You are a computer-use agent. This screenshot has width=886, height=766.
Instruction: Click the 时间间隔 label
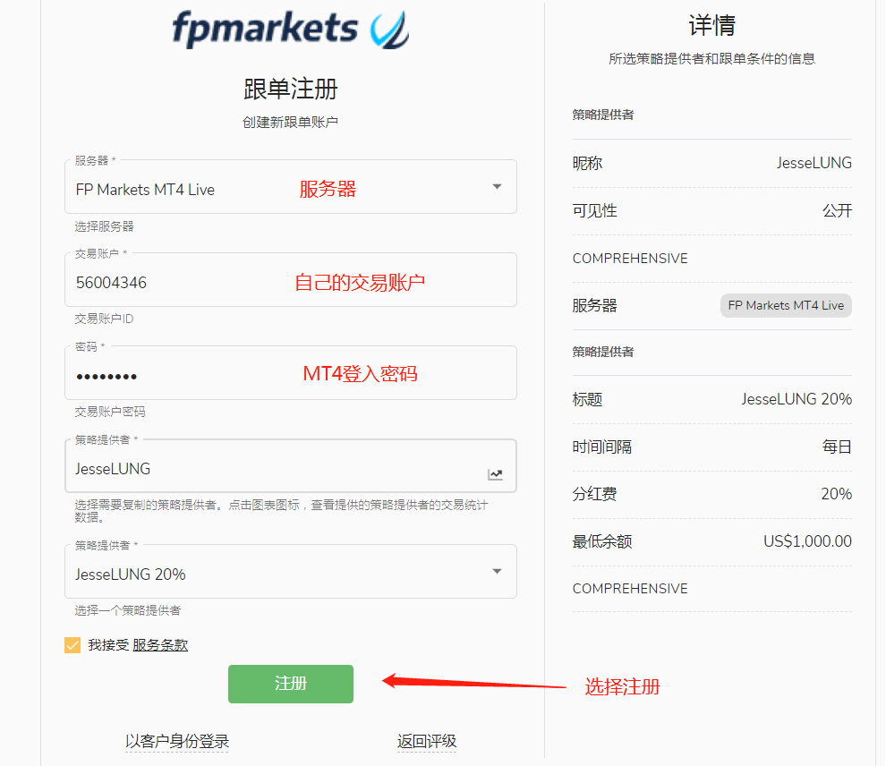click(x=601, y=447)
